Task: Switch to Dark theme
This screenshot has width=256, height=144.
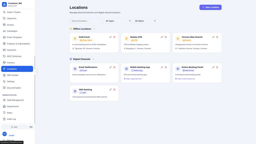Action: 14,127
